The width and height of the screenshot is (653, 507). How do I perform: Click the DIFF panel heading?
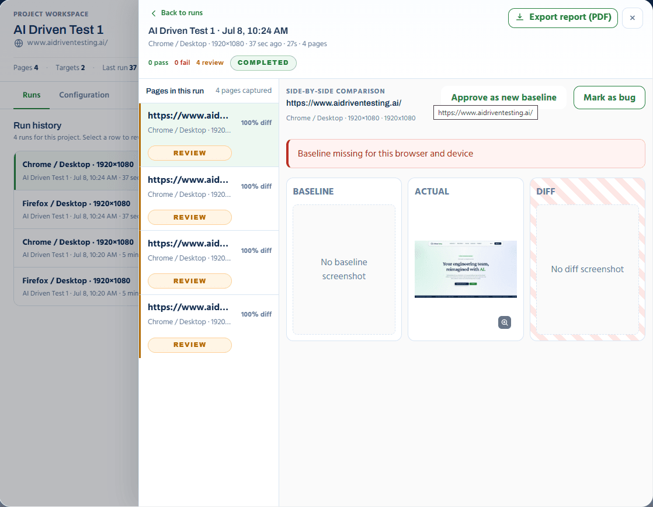click(546, 192)
